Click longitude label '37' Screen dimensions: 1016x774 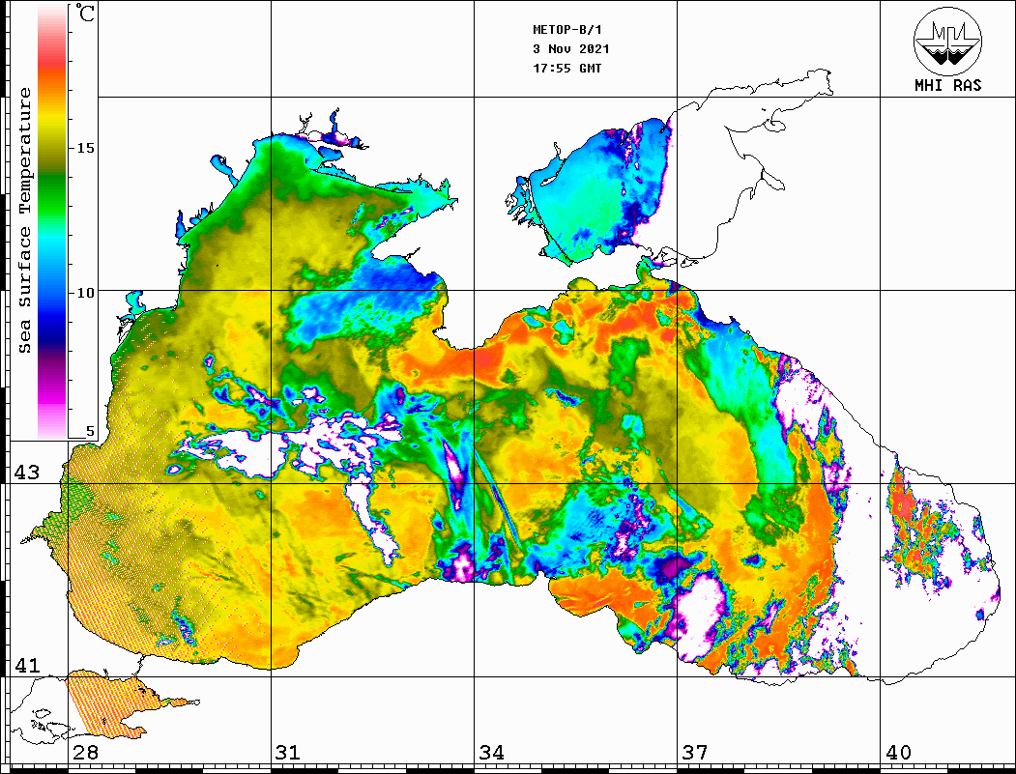click(695, 753)
